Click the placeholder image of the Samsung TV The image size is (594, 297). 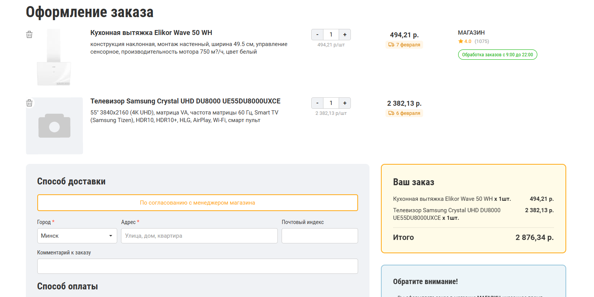tap(54, 126)
